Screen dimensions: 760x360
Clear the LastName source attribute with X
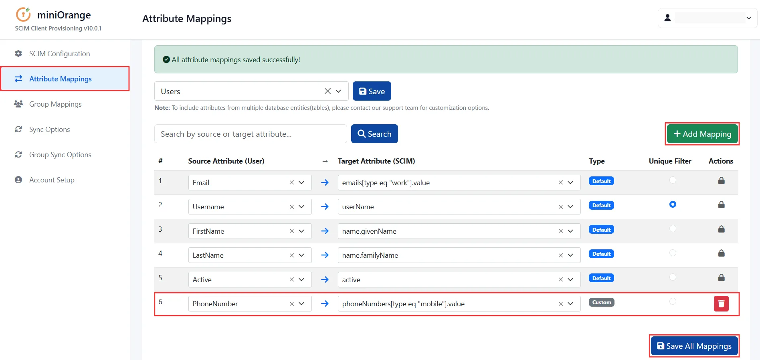[292, 255]
